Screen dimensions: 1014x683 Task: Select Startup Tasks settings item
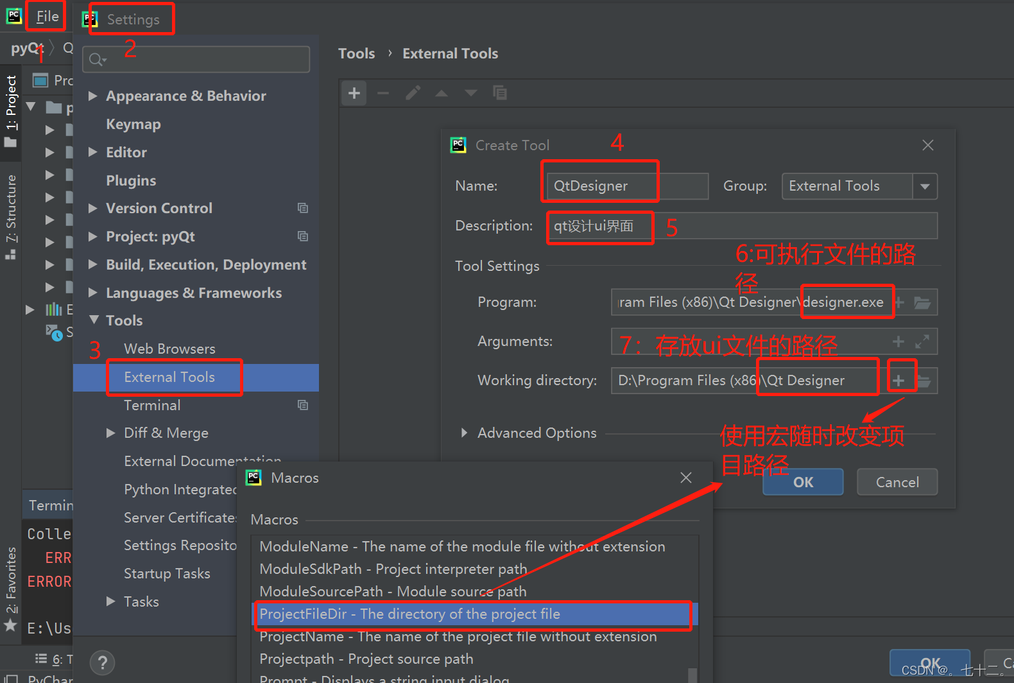coord(167,573)
